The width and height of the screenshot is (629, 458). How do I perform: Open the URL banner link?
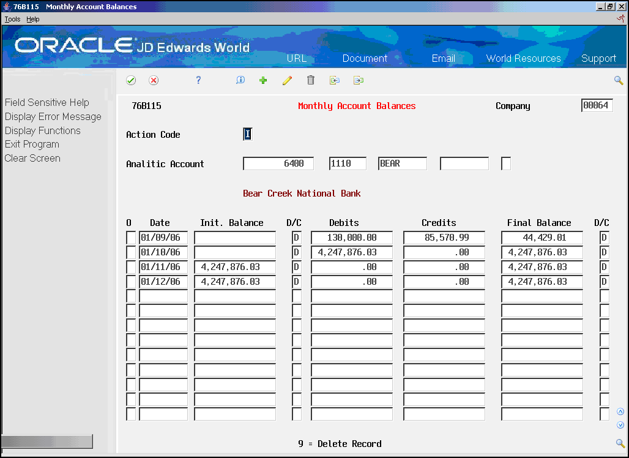click(296, 58)
